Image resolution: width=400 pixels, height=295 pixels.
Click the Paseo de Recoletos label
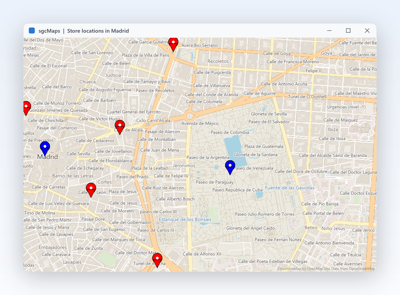[155, 90]
